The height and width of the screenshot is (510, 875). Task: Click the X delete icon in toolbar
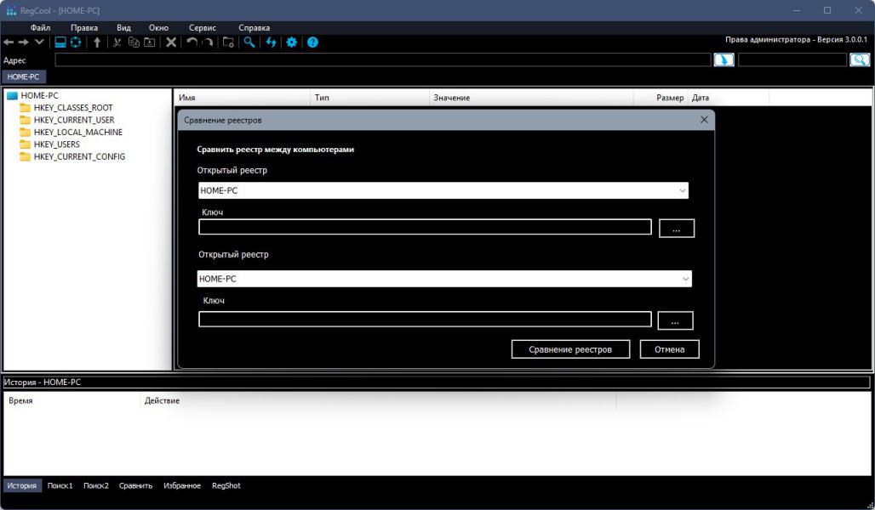tap(171, 42)
